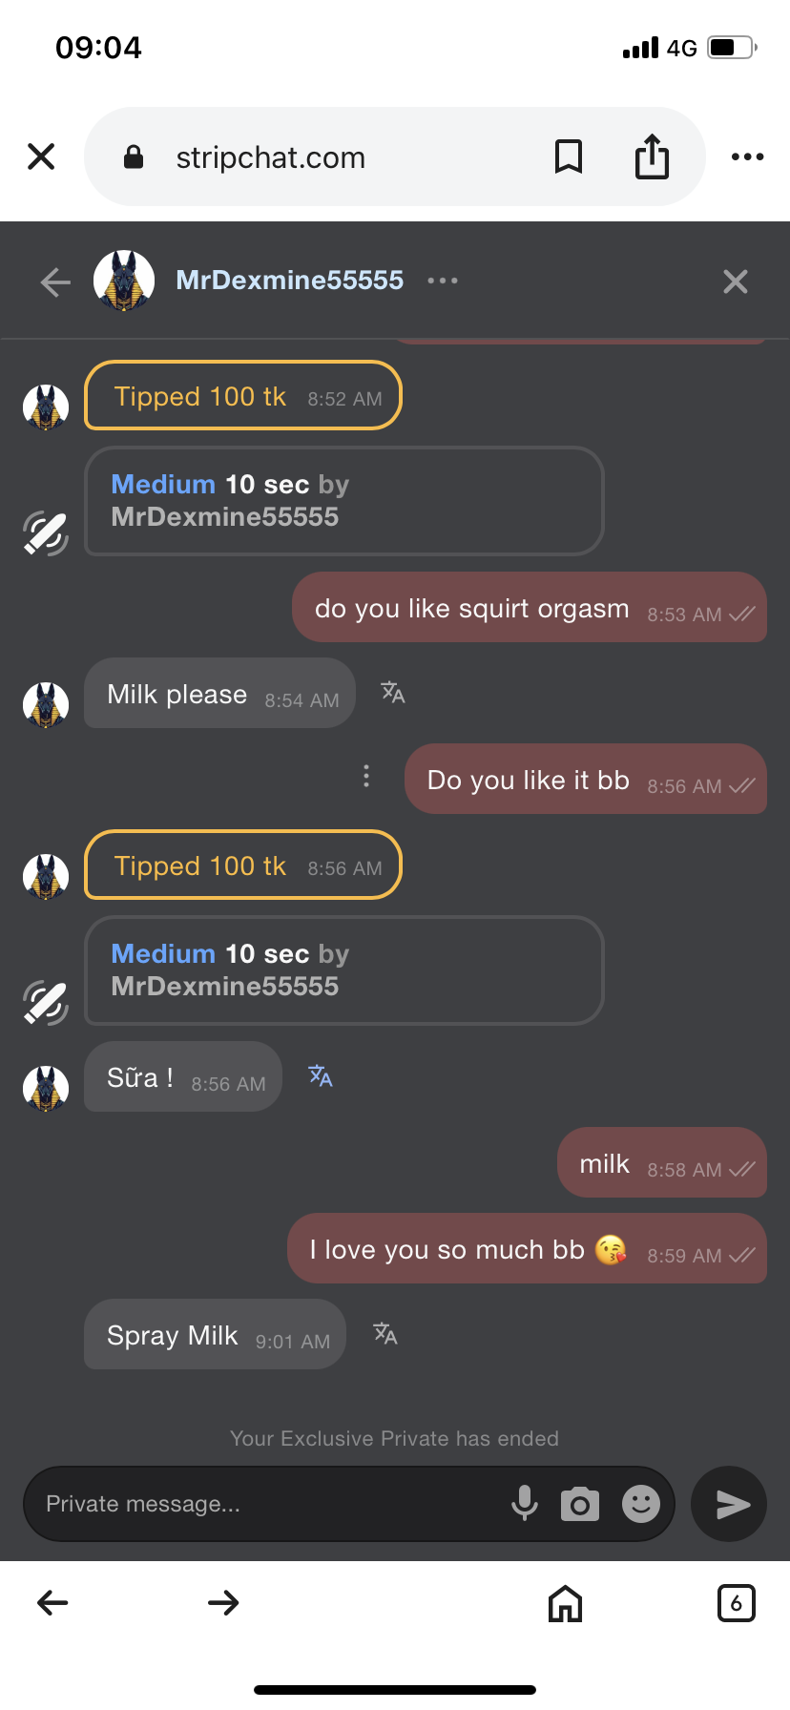This screenshot has height=1710, width=790.
Task: Share the page via share icon
Action: tap(652, 156)
